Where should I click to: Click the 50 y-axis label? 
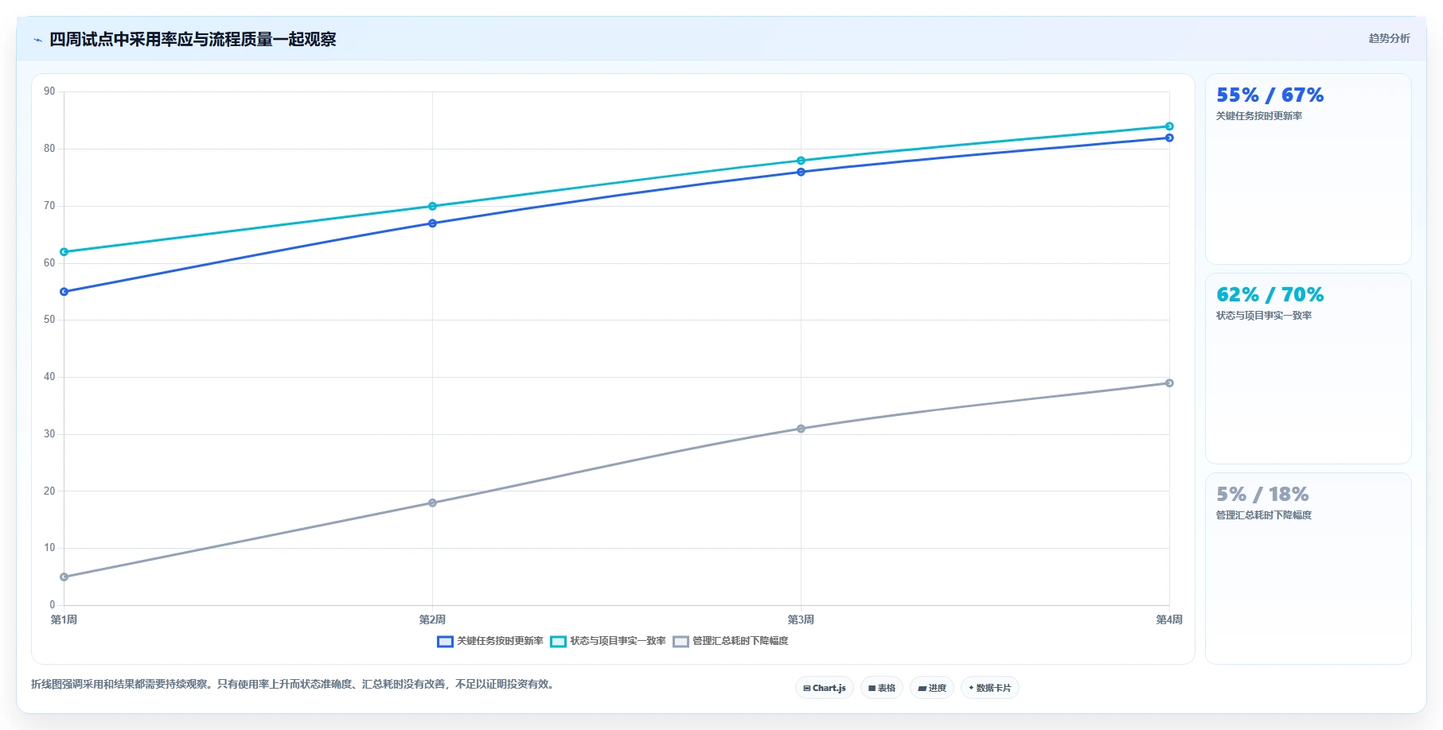pyautogui.click(x=49, y=320)
